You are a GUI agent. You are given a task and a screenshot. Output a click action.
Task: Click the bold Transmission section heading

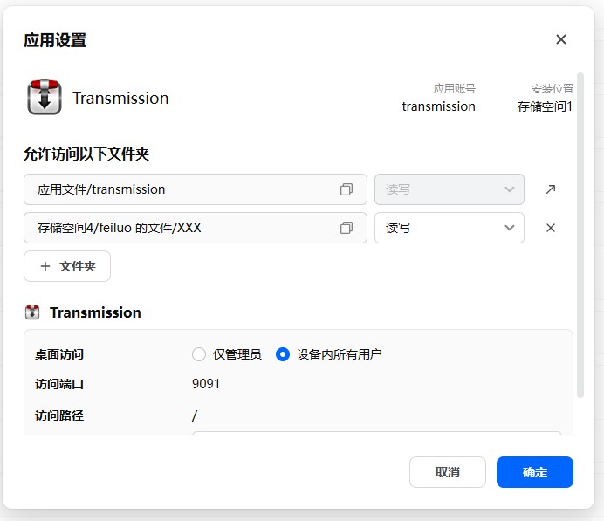point(95,312)
